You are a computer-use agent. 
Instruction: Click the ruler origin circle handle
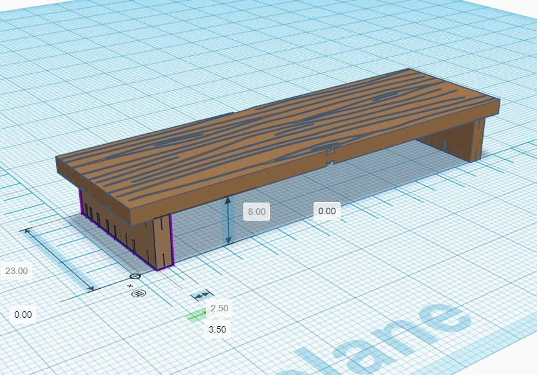pos(135,276)
